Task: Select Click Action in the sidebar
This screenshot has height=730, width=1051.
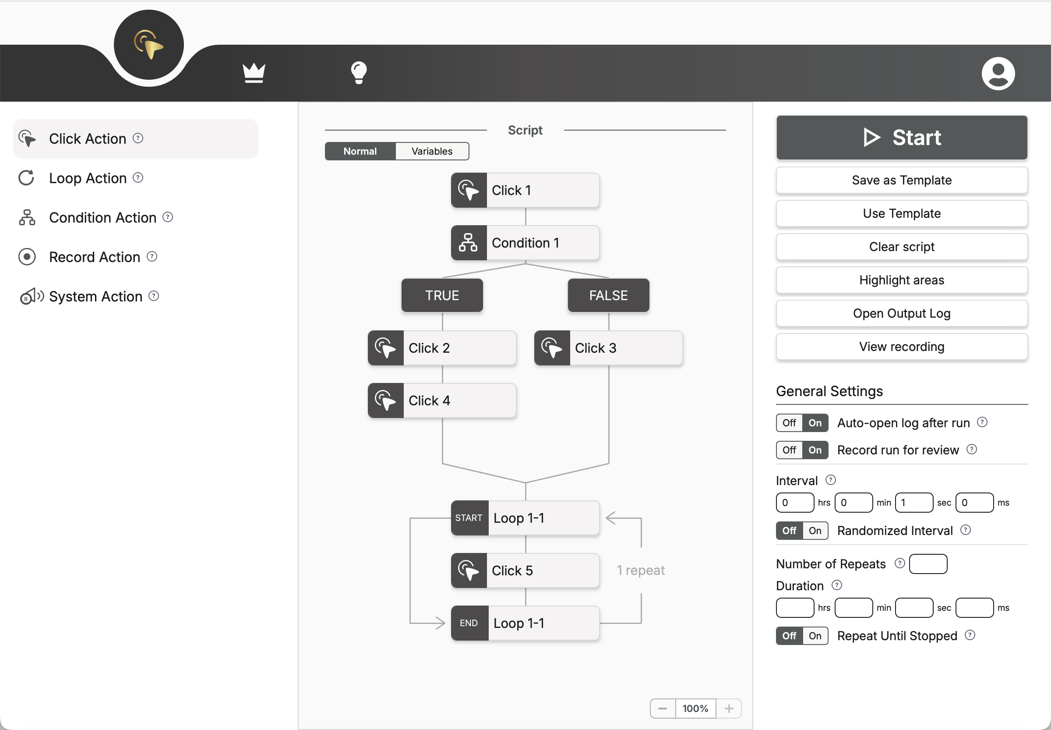Action: 136,138
